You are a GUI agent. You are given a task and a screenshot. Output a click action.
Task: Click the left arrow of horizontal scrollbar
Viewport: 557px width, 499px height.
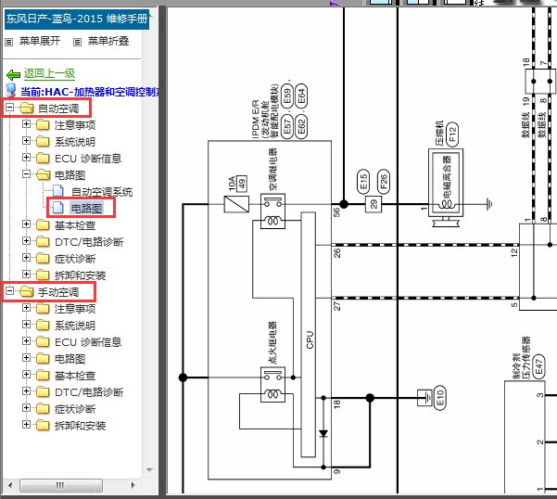[10, 485]
